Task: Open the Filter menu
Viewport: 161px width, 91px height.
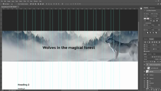Action: [25, 1]
